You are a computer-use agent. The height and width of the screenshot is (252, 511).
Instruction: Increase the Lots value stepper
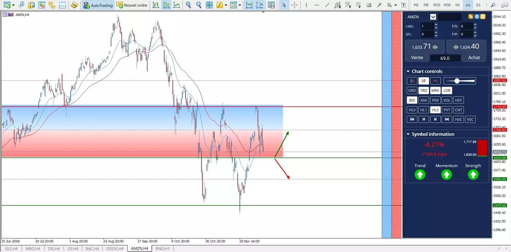click(x=436, y=24)
